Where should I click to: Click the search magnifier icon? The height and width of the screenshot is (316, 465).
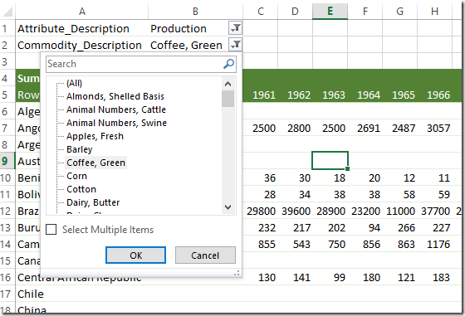coord(228,64)
